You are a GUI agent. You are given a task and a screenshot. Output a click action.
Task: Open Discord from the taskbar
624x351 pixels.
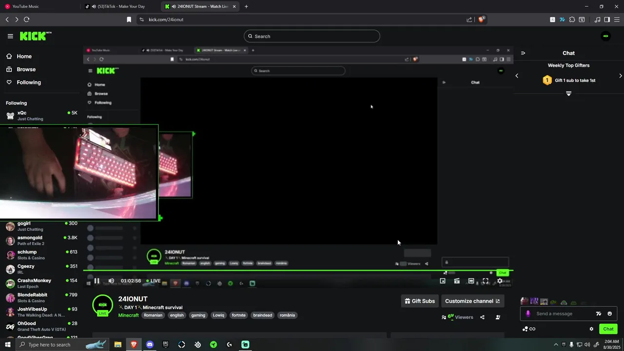pos(150,345)
